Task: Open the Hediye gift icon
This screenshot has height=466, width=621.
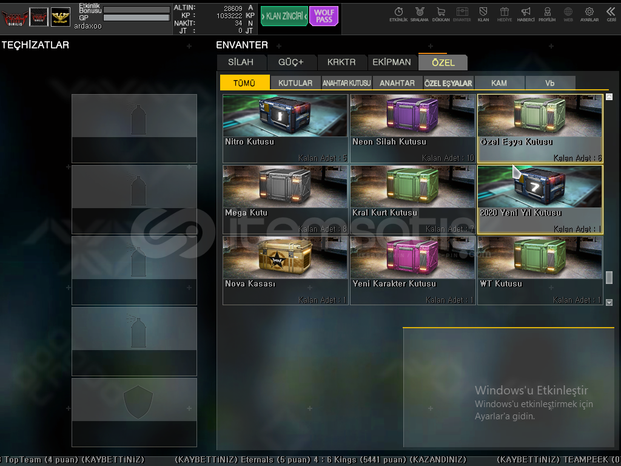Action: 505,15
